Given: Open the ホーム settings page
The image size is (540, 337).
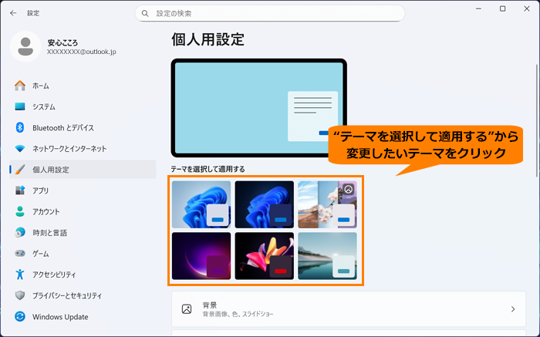Looking at the screenshot, I should [83, 86].
